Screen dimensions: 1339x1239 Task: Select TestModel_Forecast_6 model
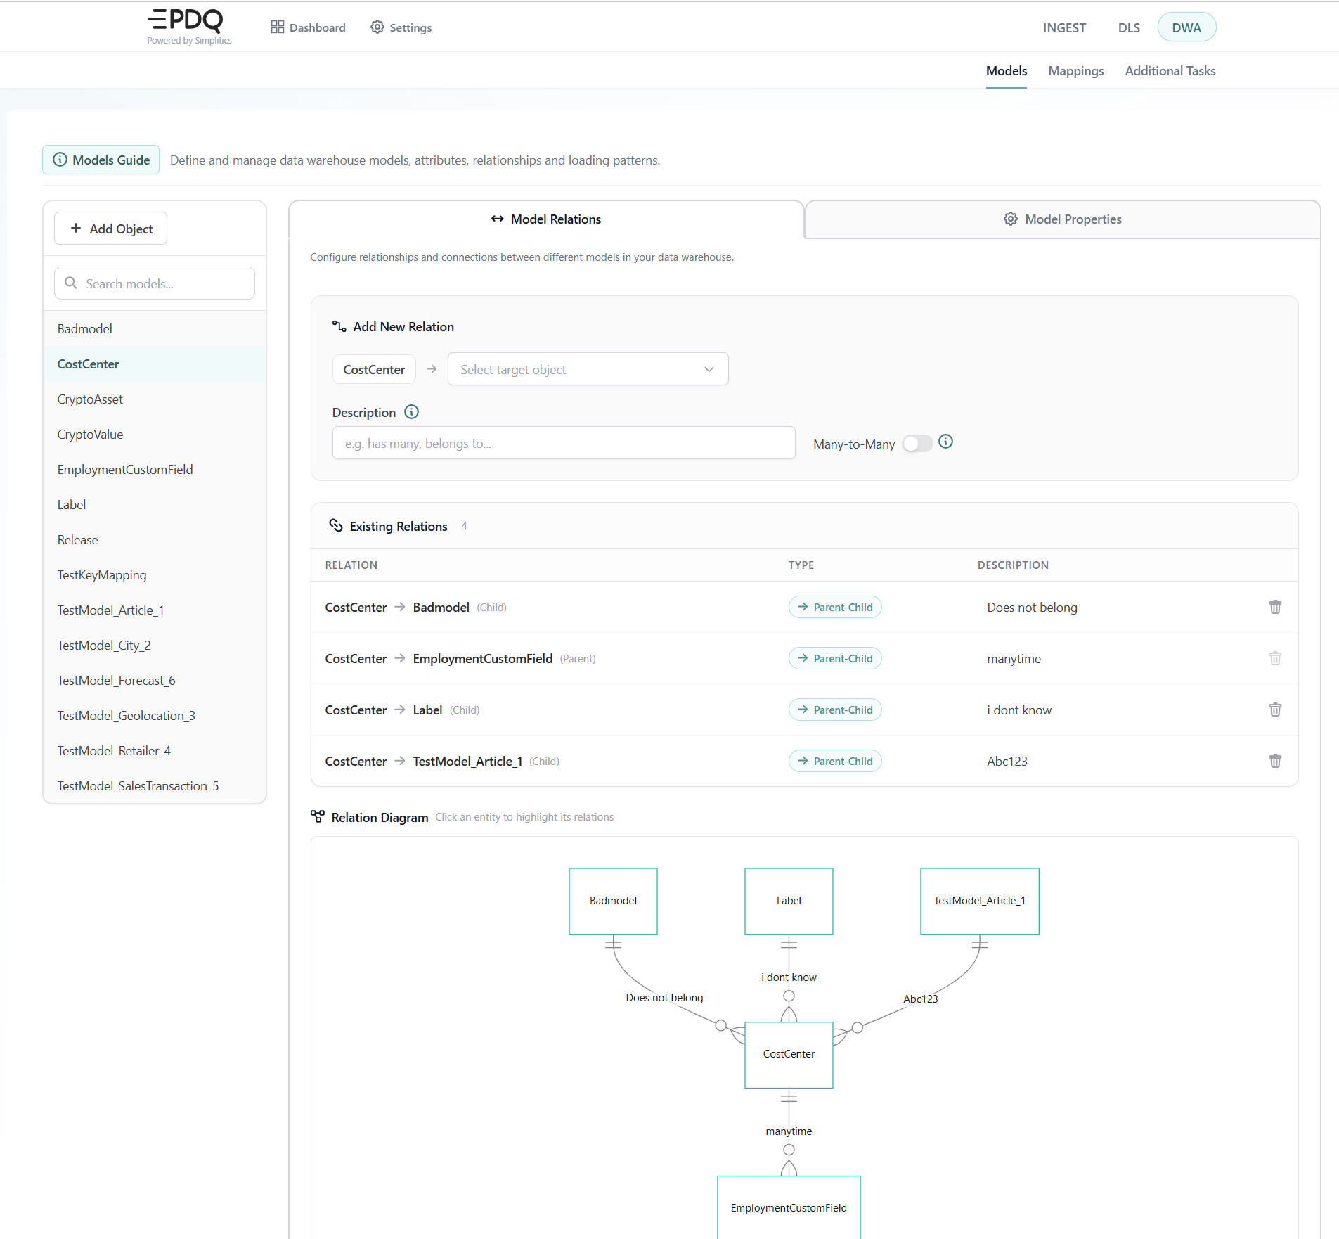point(155,681)
